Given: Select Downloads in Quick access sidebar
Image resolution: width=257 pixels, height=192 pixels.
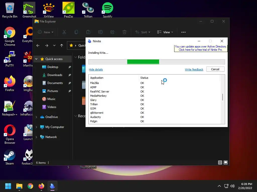Looking at the screenshot, I should [52, 75].
